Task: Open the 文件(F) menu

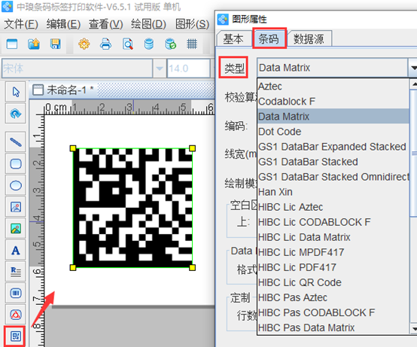Action: coord(21,24)
